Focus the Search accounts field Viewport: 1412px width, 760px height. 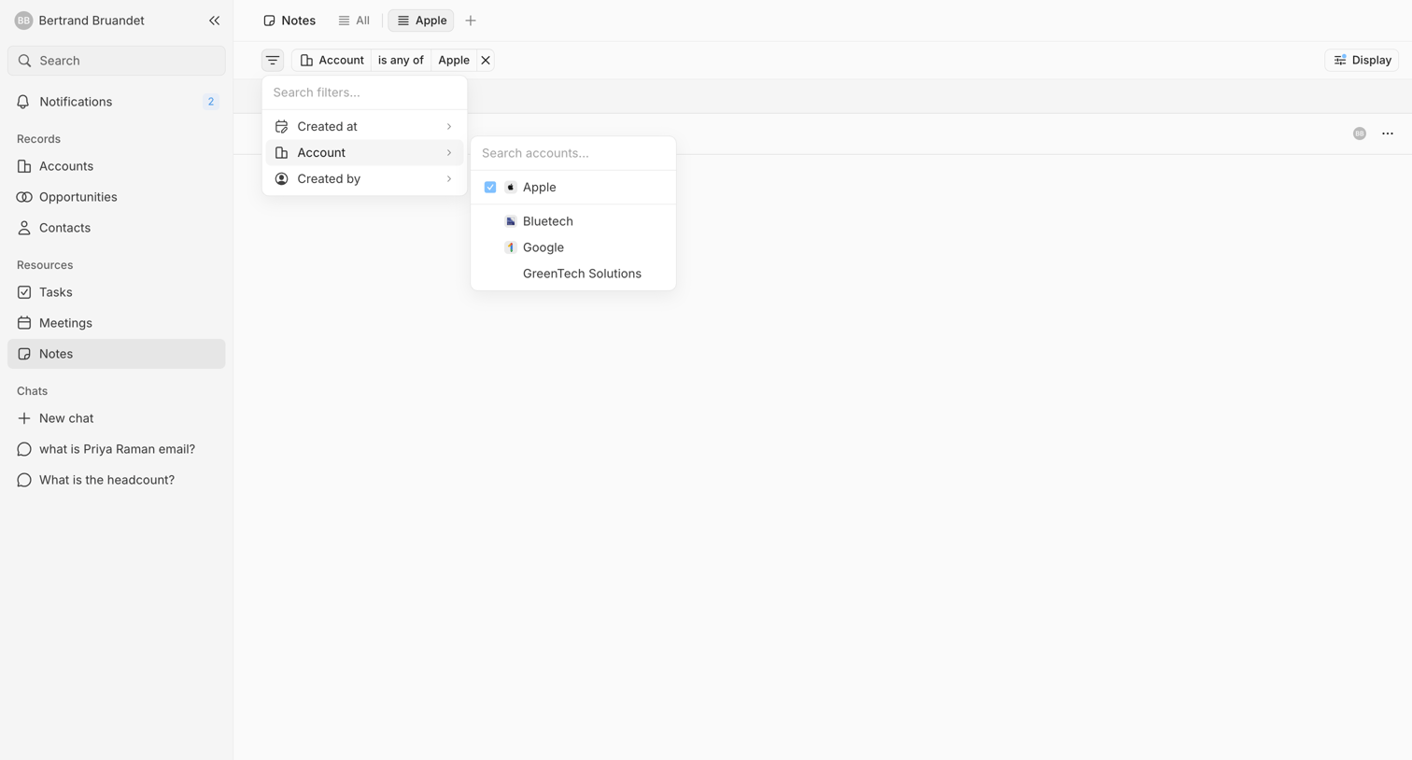pyautogui.click(x=573, y=153)
